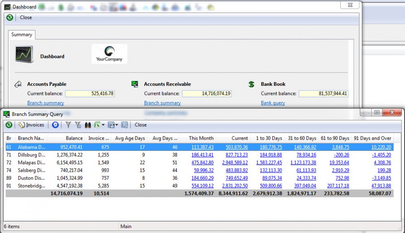
Task: Click Malapas balance 6,154,495.15
Action: point(69,163)
